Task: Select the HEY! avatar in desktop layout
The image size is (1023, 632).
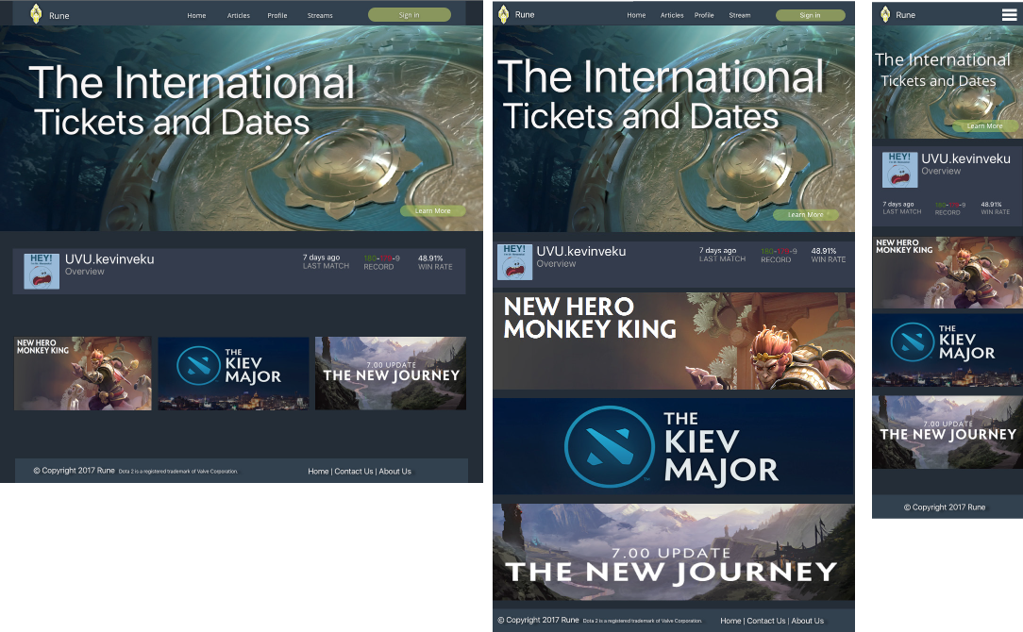Action: 42,271
